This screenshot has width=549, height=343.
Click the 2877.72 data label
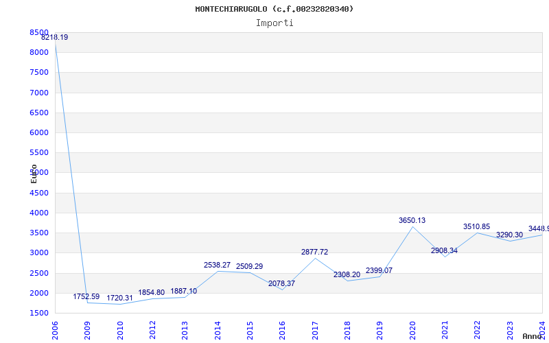[x=315, y=252]
